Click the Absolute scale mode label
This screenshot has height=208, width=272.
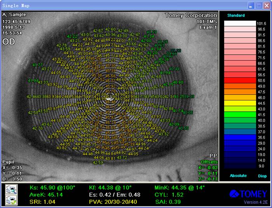pyautogui.click(x=238, y=176)
